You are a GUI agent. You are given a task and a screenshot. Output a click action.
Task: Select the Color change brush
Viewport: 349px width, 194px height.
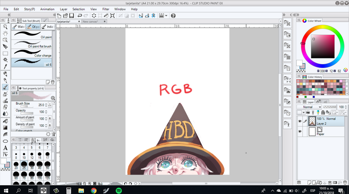[x=32, y=53]
